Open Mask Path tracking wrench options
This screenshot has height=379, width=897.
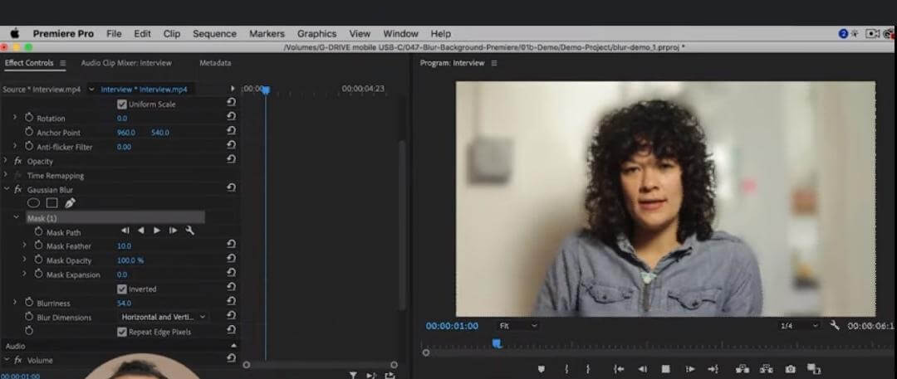[190, 231]
